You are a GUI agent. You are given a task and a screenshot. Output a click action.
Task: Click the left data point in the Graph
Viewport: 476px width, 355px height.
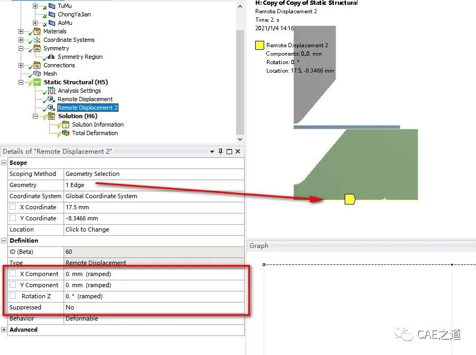tap(264, 264)
